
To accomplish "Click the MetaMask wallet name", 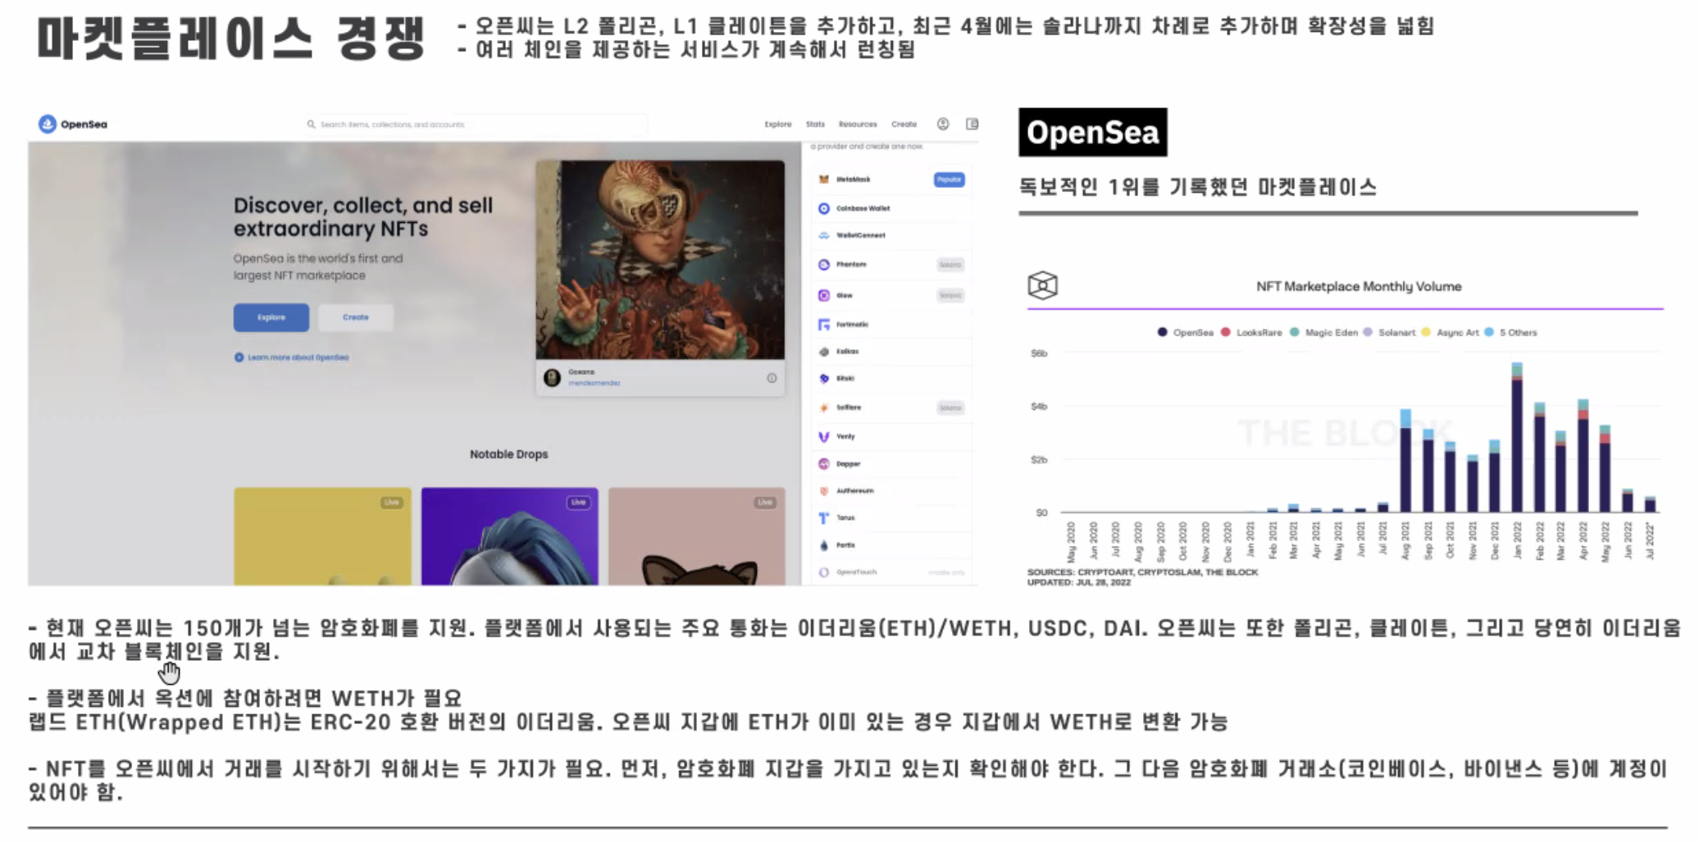I will (854, 180).
